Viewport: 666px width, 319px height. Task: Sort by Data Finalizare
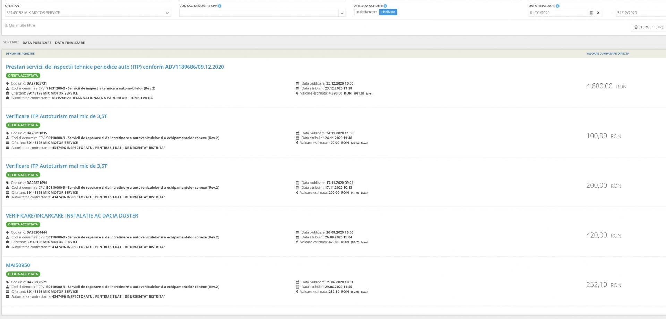70,43
